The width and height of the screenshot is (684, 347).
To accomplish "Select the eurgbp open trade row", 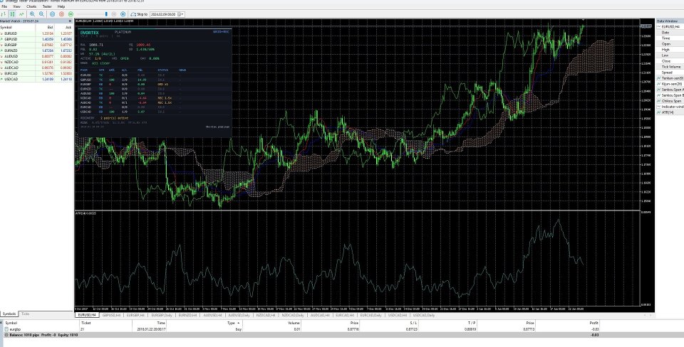I will pyautogui.click(x=301, y=329).
